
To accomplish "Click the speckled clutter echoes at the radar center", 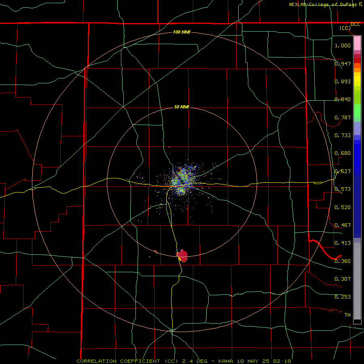I will [183, 180].
